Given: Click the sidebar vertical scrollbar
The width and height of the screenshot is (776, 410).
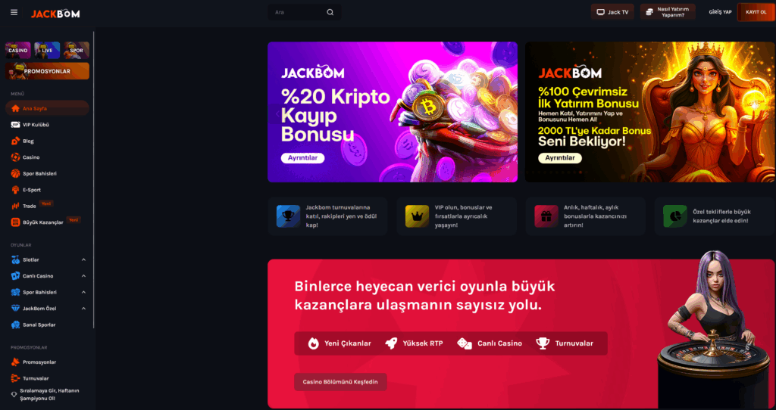Looking at the screenshot, I should 94,180.
